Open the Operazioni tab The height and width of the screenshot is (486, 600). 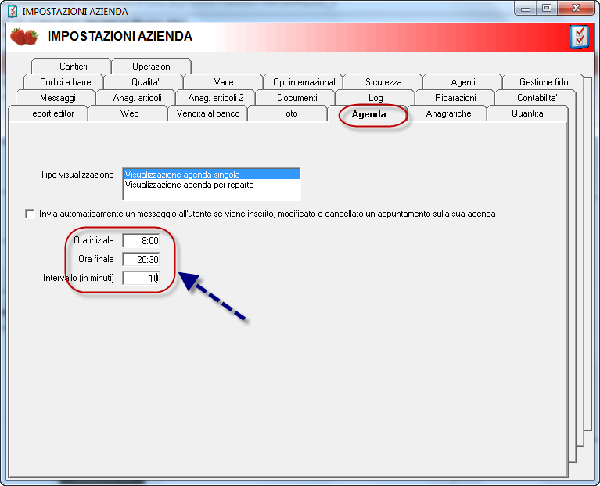pyautogui.click(x=152, y=67)
